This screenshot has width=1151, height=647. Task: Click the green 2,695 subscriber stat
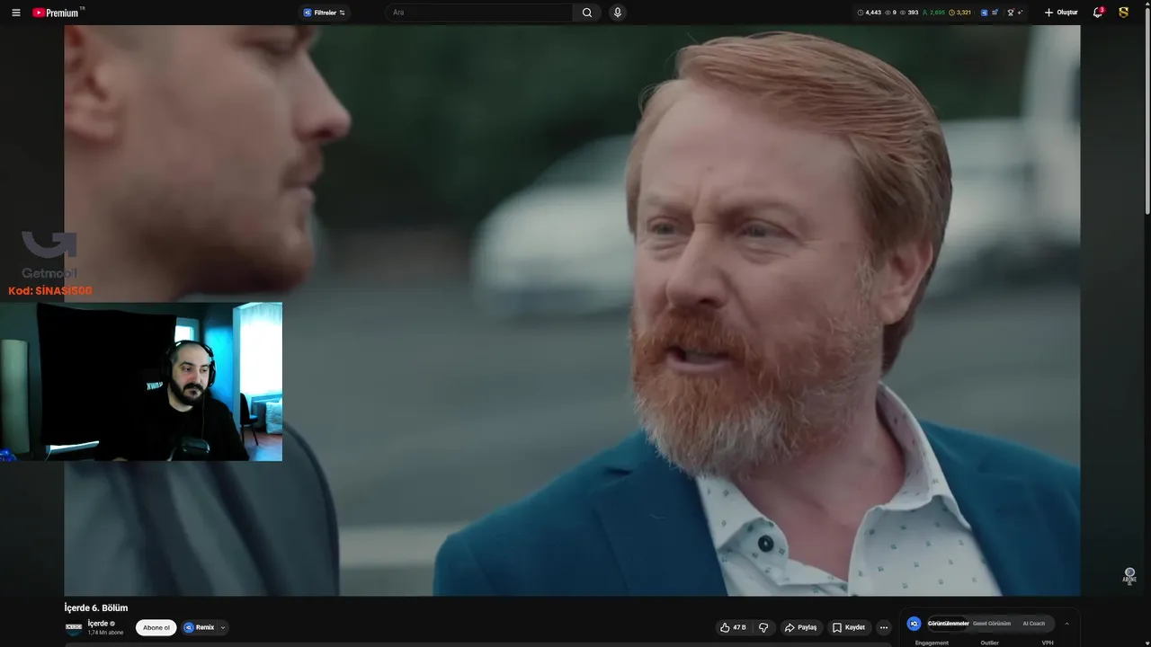933,13
